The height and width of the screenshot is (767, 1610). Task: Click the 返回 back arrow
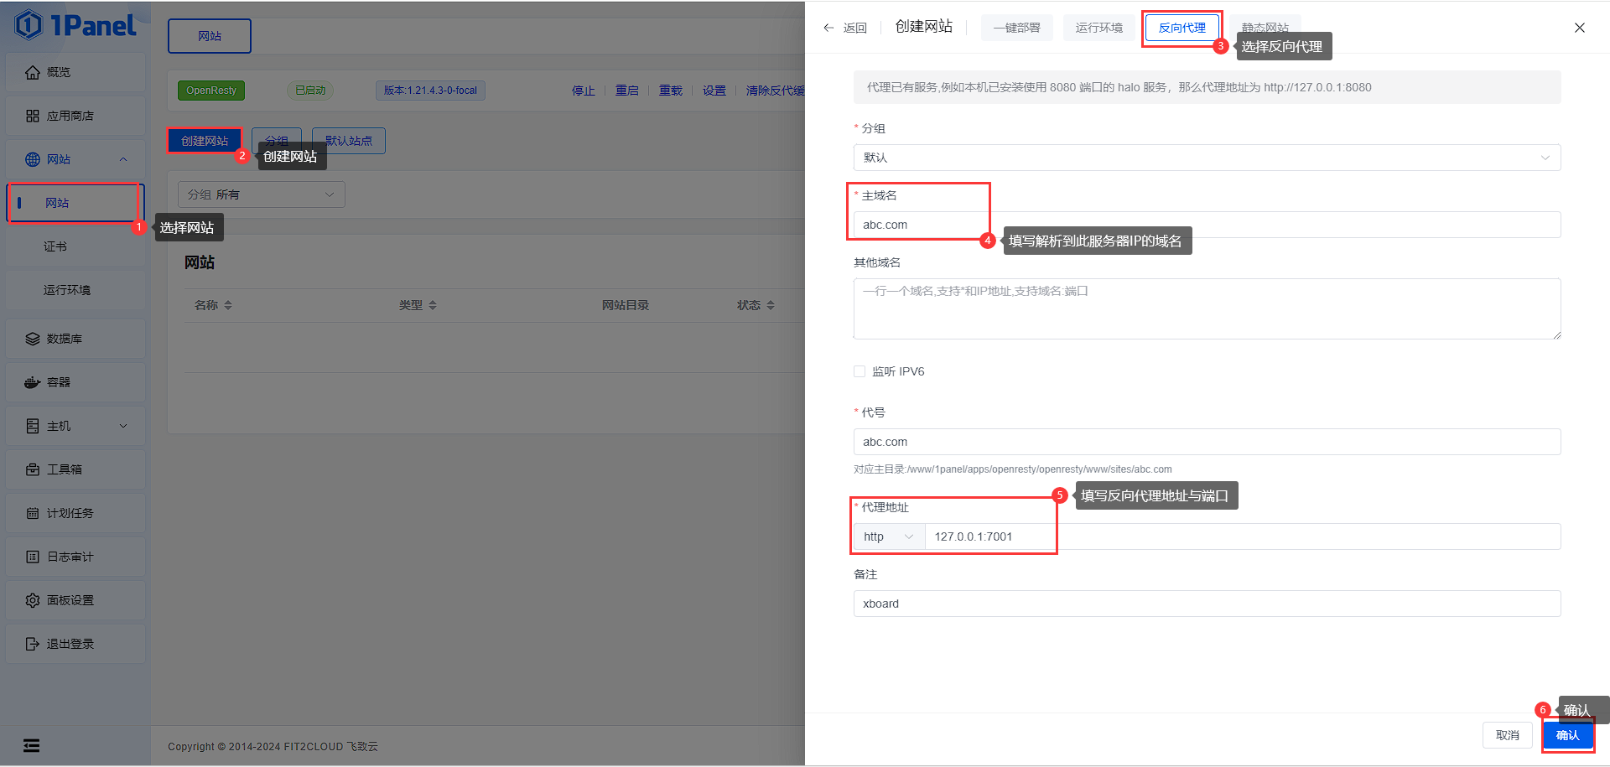[828, 28]
